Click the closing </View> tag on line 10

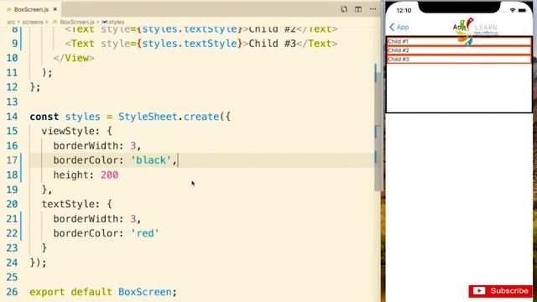click(x=74, y=58)
